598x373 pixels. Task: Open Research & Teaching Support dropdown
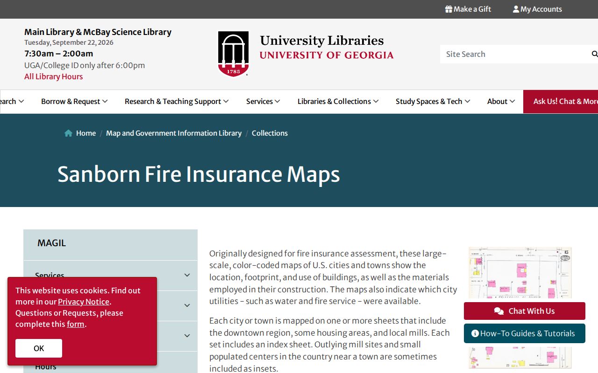(177, 101)
